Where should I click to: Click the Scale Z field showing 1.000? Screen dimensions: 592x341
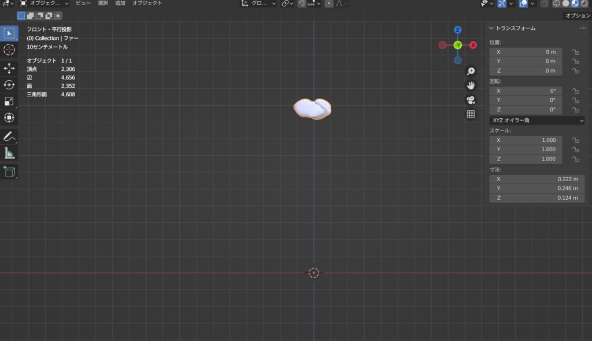(x=526, y=159)
